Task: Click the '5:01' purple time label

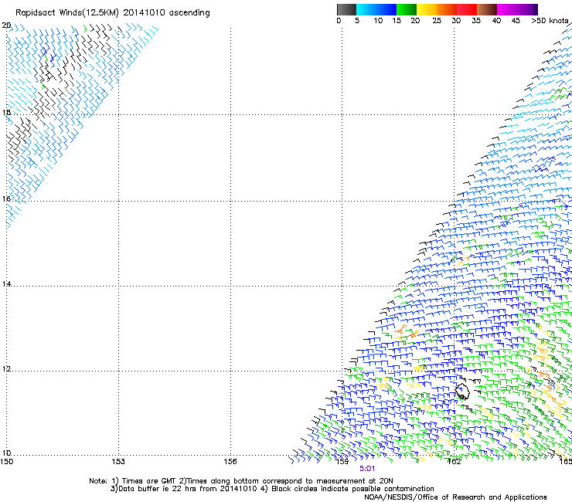Action: (x=367, y=469)
